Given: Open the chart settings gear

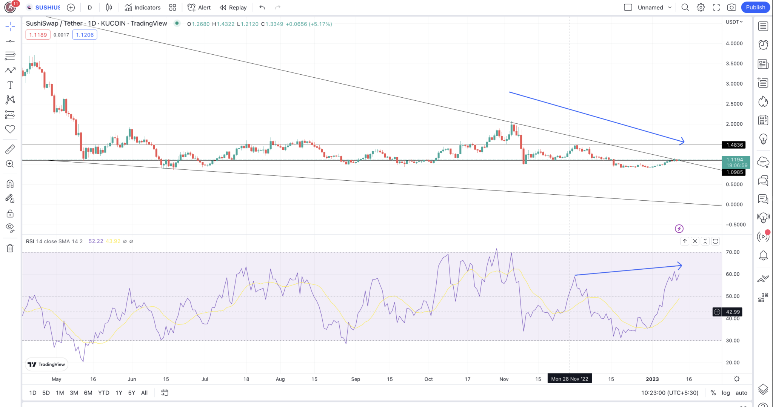Looking at the screenshot, I should pyautogui.click(x=701, y=7).
